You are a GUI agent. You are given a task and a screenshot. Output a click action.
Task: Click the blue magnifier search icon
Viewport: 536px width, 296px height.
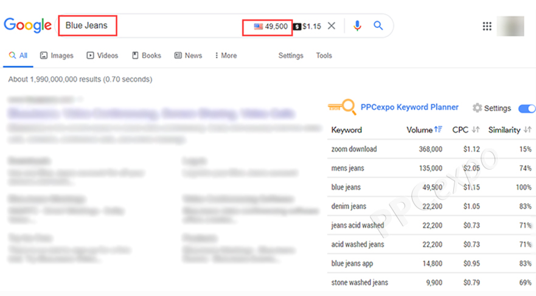[378, 26]
